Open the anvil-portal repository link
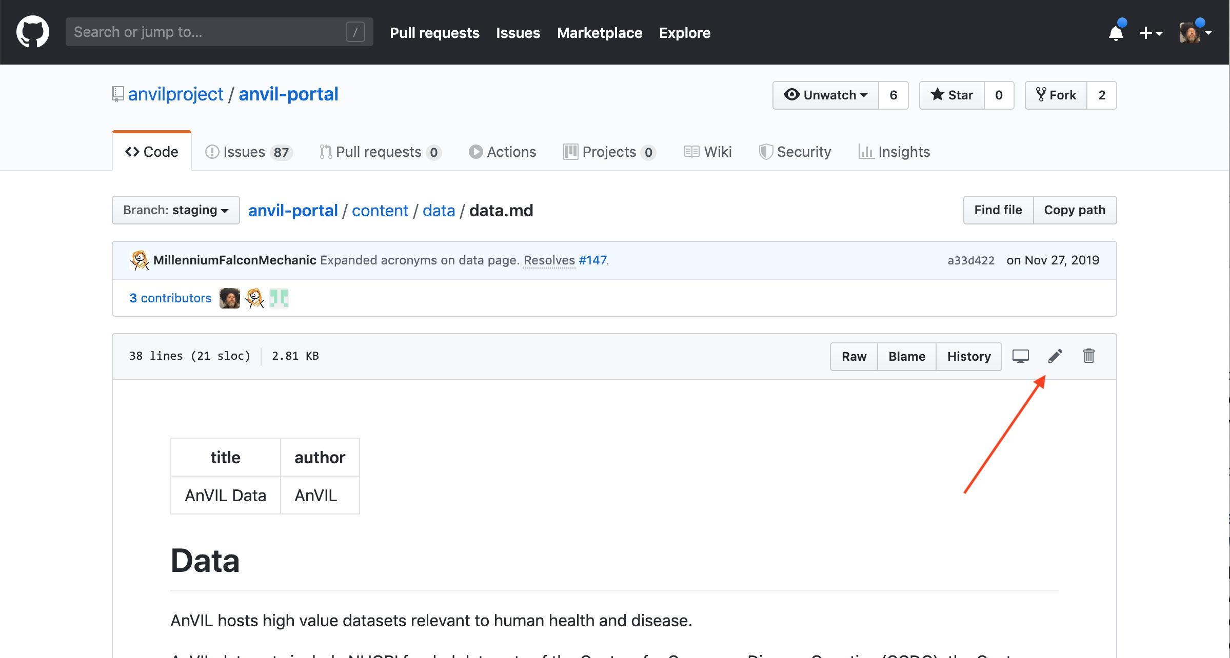This screenshot has width=1230, height=658. click(288, 94)
